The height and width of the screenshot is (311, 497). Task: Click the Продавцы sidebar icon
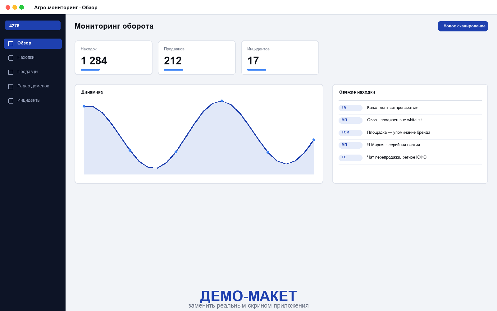(11, 72)
